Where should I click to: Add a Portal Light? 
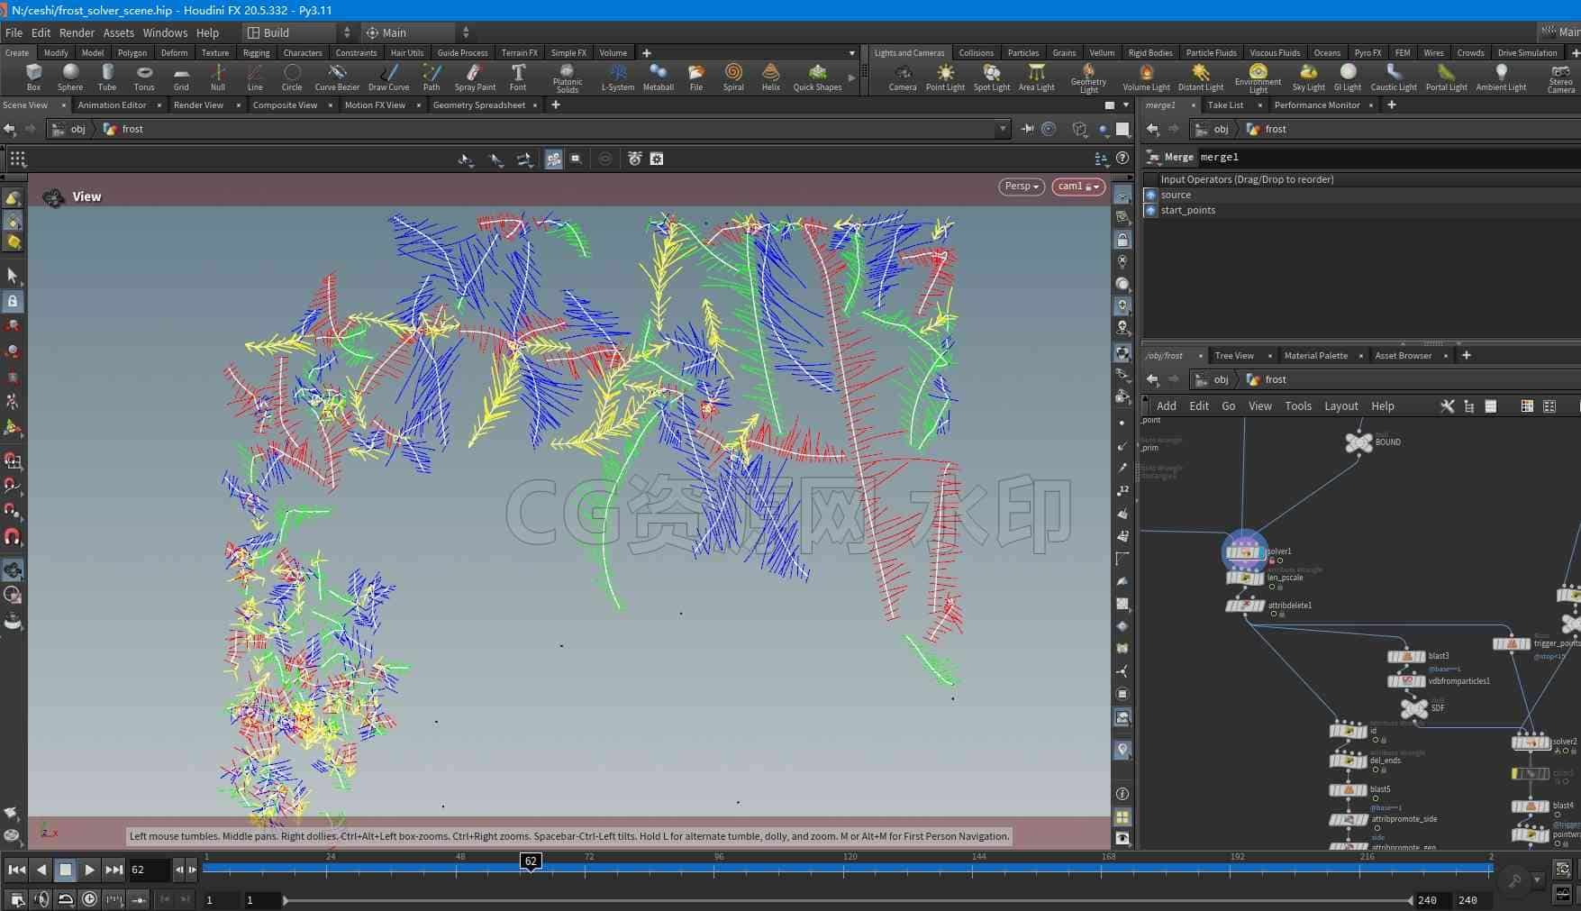pos(1446,77)
